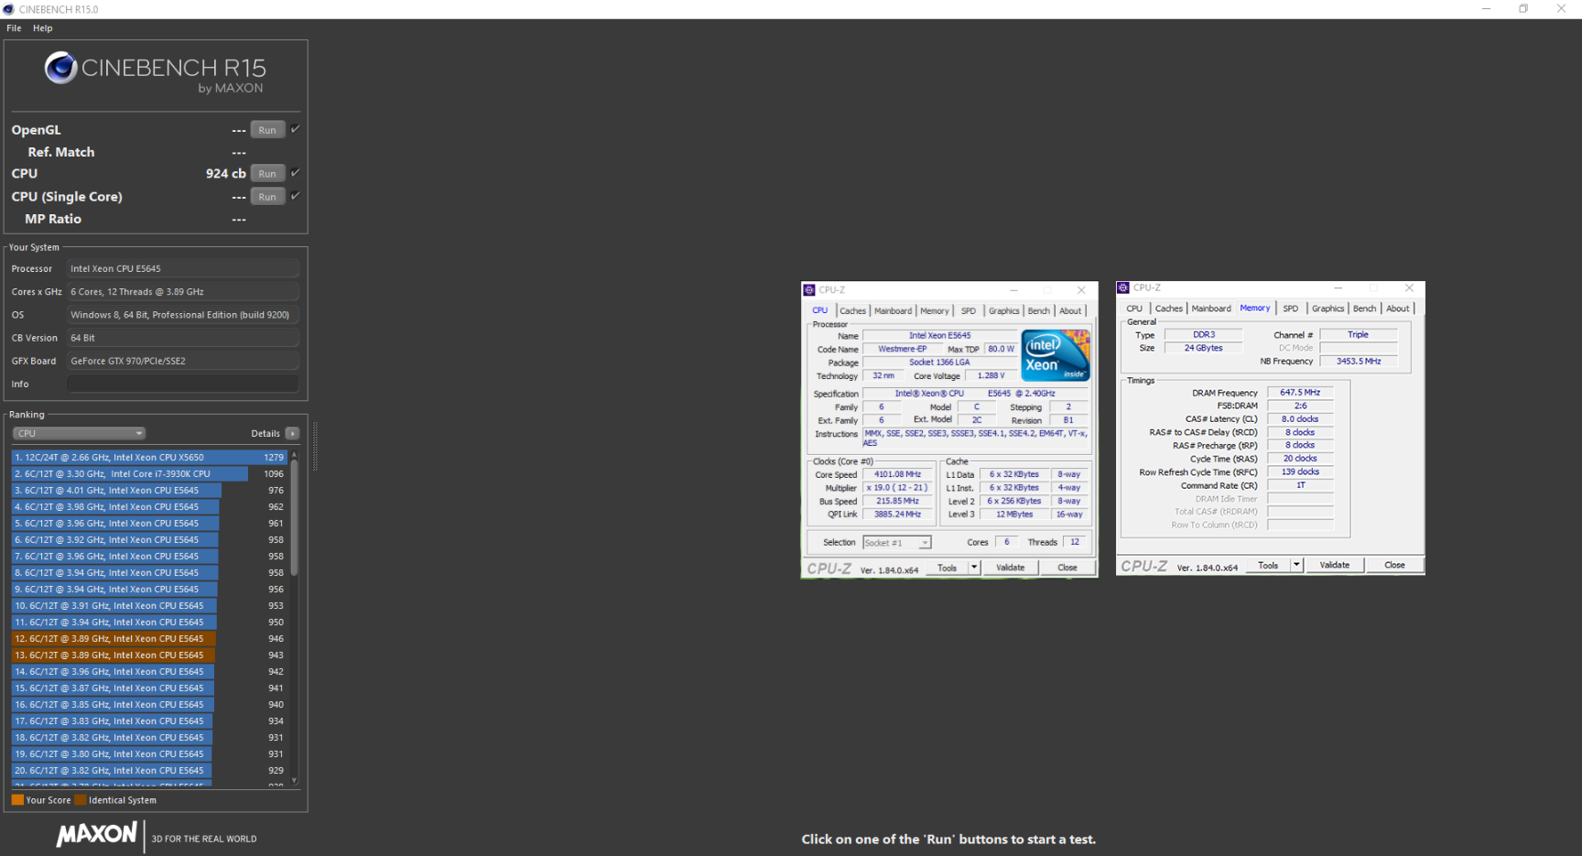This screenshot has height=856, width=1582.
Task: Select ranking row 2 Core i7-3930K
Action: 149,473
